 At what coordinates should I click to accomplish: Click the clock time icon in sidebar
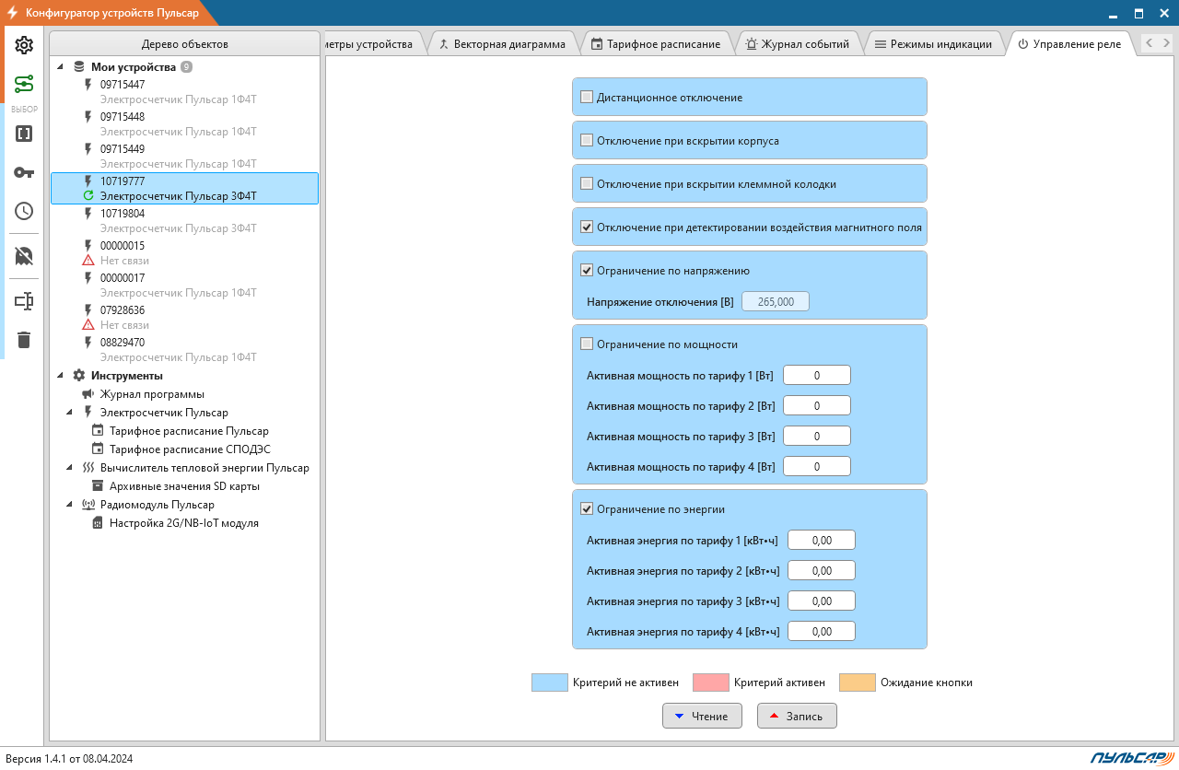[x=24, y=211]
